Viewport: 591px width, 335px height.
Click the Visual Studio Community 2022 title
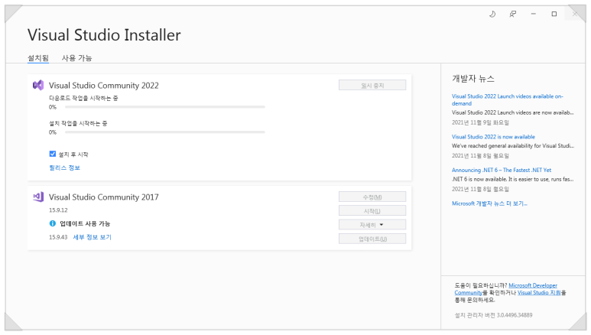pyautogui.click(x=104, y=86)
